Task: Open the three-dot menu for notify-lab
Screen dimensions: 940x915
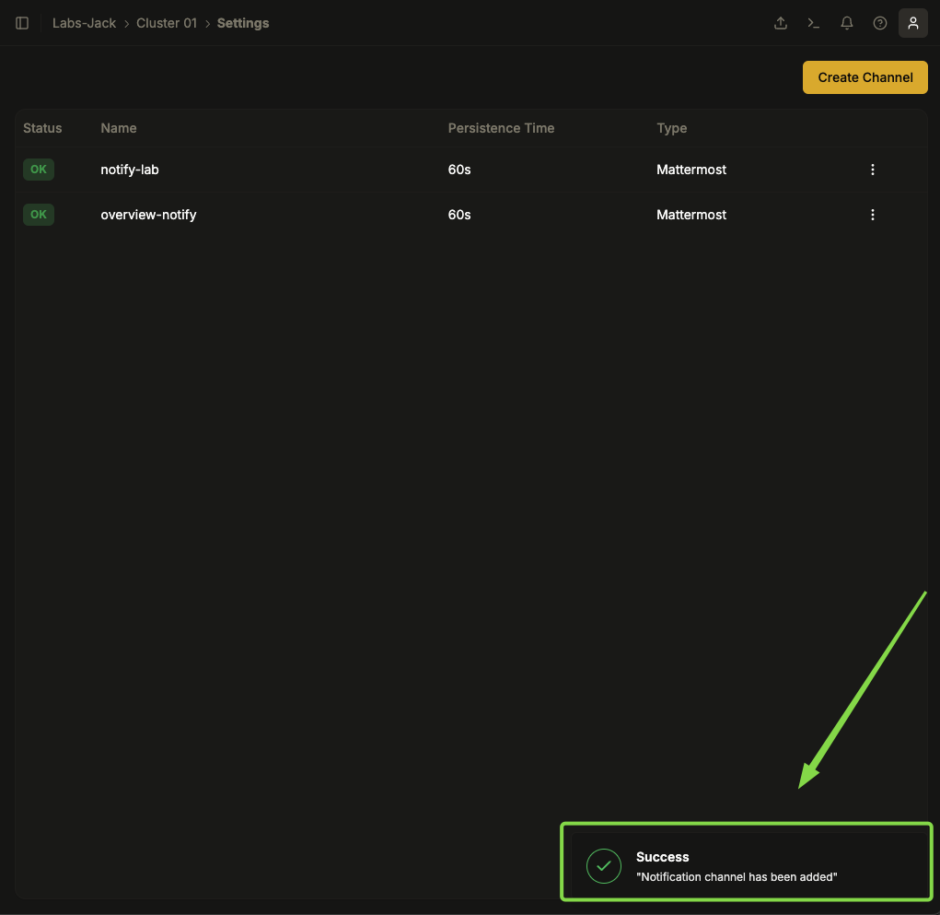Action: (872, 170)
